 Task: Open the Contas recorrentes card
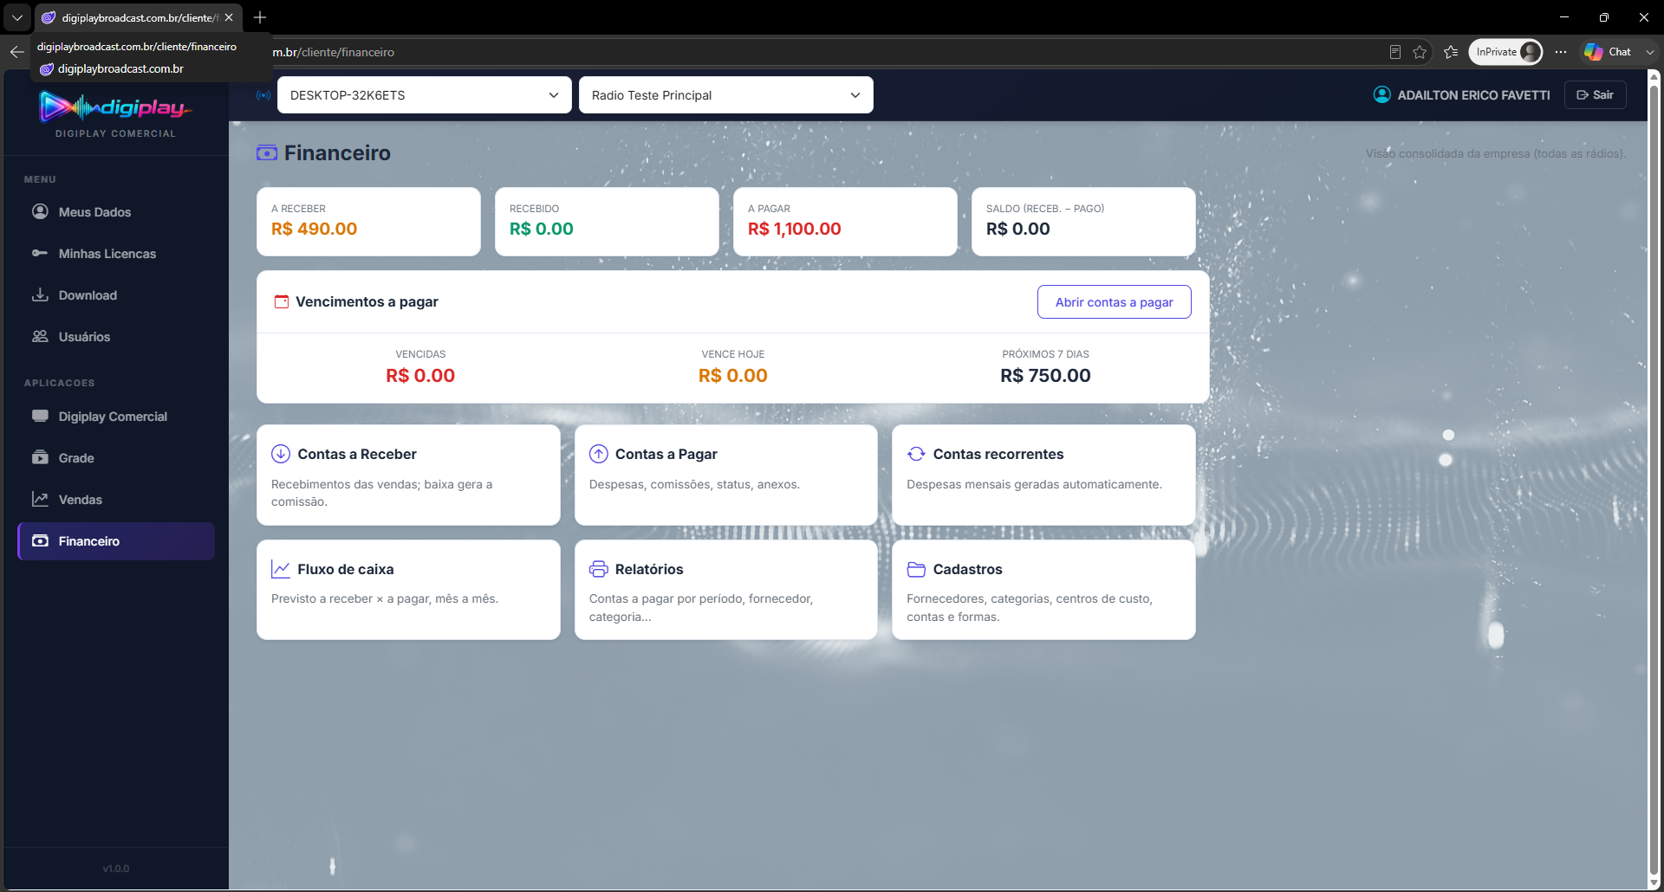(x=1043, y=475)
